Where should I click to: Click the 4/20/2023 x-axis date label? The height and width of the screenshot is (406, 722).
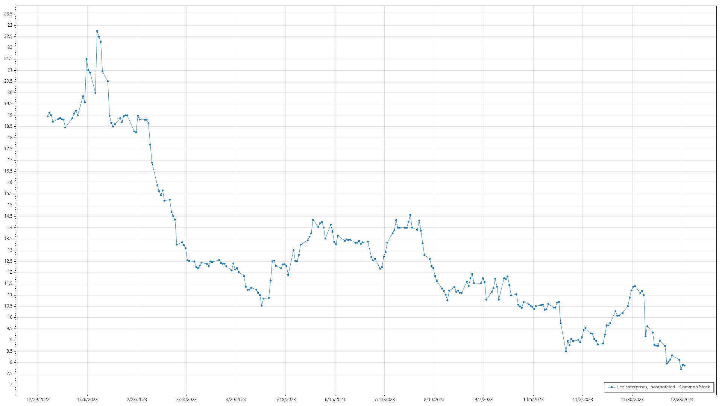(x=236, y=399)
